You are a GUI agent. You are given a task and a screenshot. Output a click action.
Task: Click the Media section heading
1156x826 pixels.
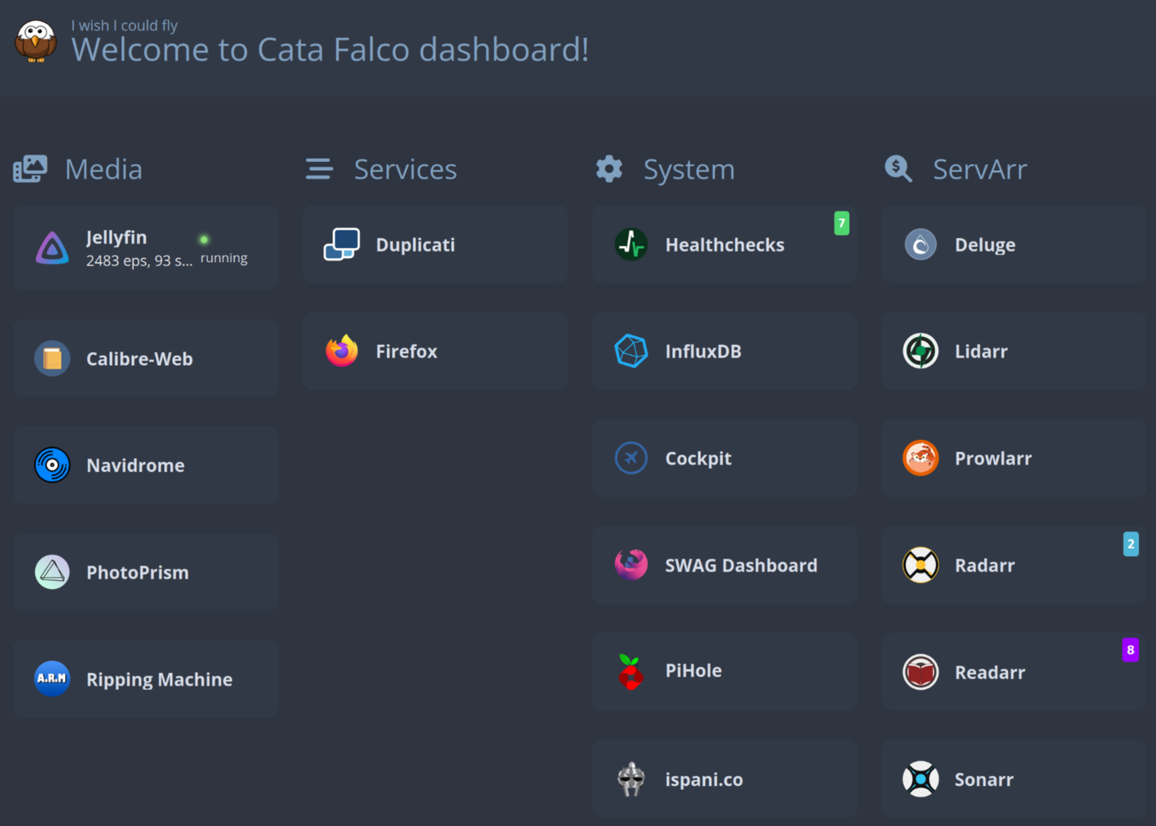click(104, 169)
